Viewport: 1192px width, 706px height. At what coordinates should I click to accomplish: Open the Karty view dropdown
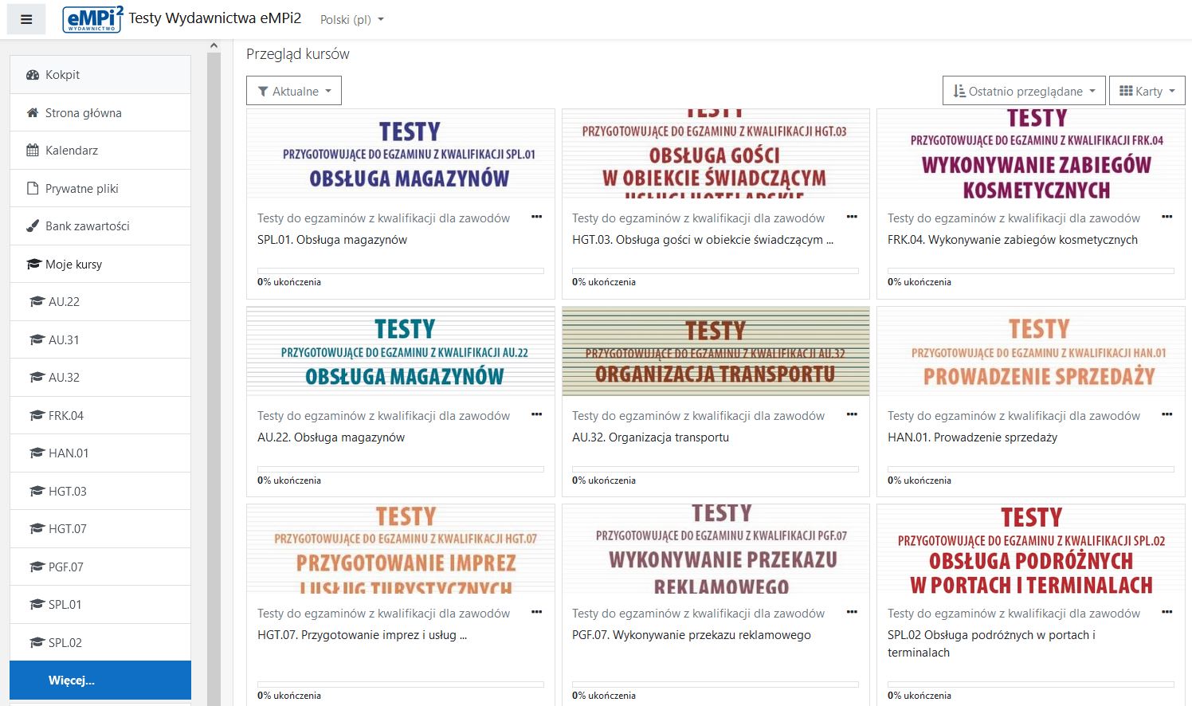1147,91
